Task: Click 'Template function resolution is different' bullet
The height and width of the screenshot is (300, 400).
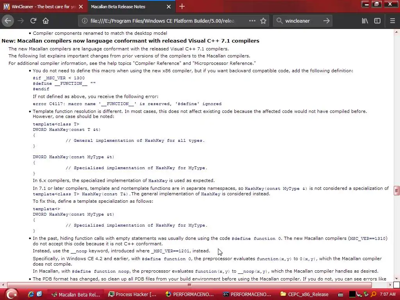Action: pos(200,114)
